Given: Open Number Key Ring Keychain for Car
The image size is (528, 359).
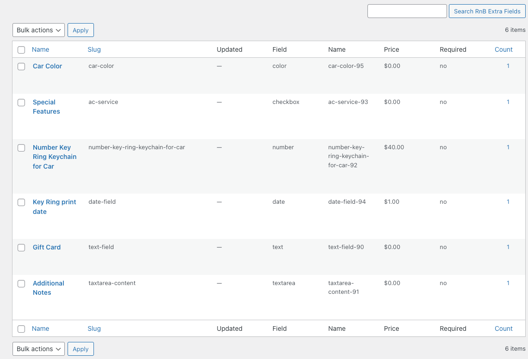Looking at the screenshot, I should point(54,157).
